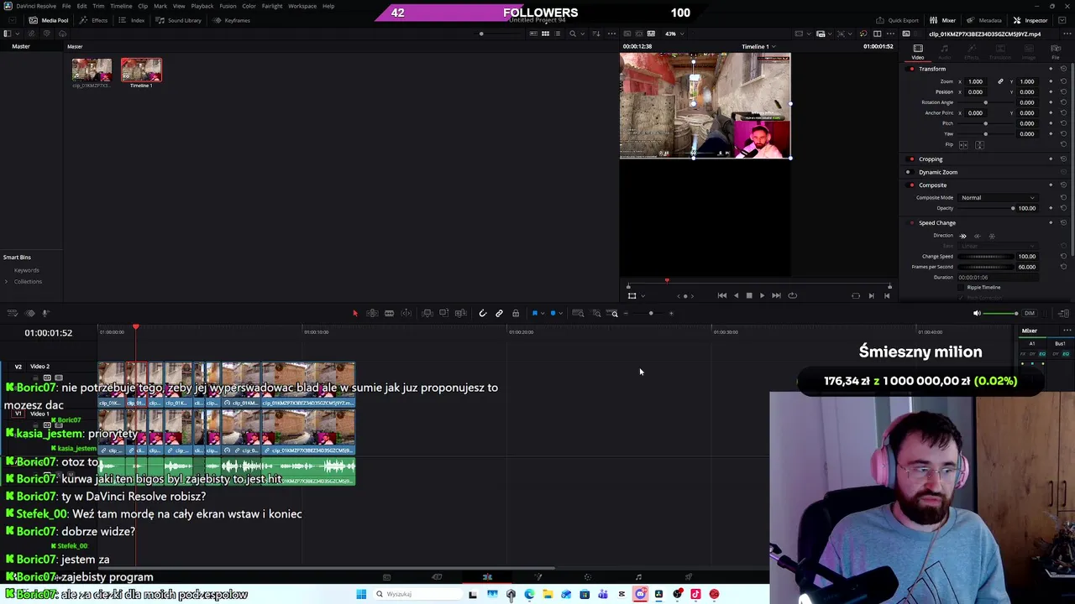Screen dimensions: 1075x604
Task: Reset the Transform section
Action: 1063,69
